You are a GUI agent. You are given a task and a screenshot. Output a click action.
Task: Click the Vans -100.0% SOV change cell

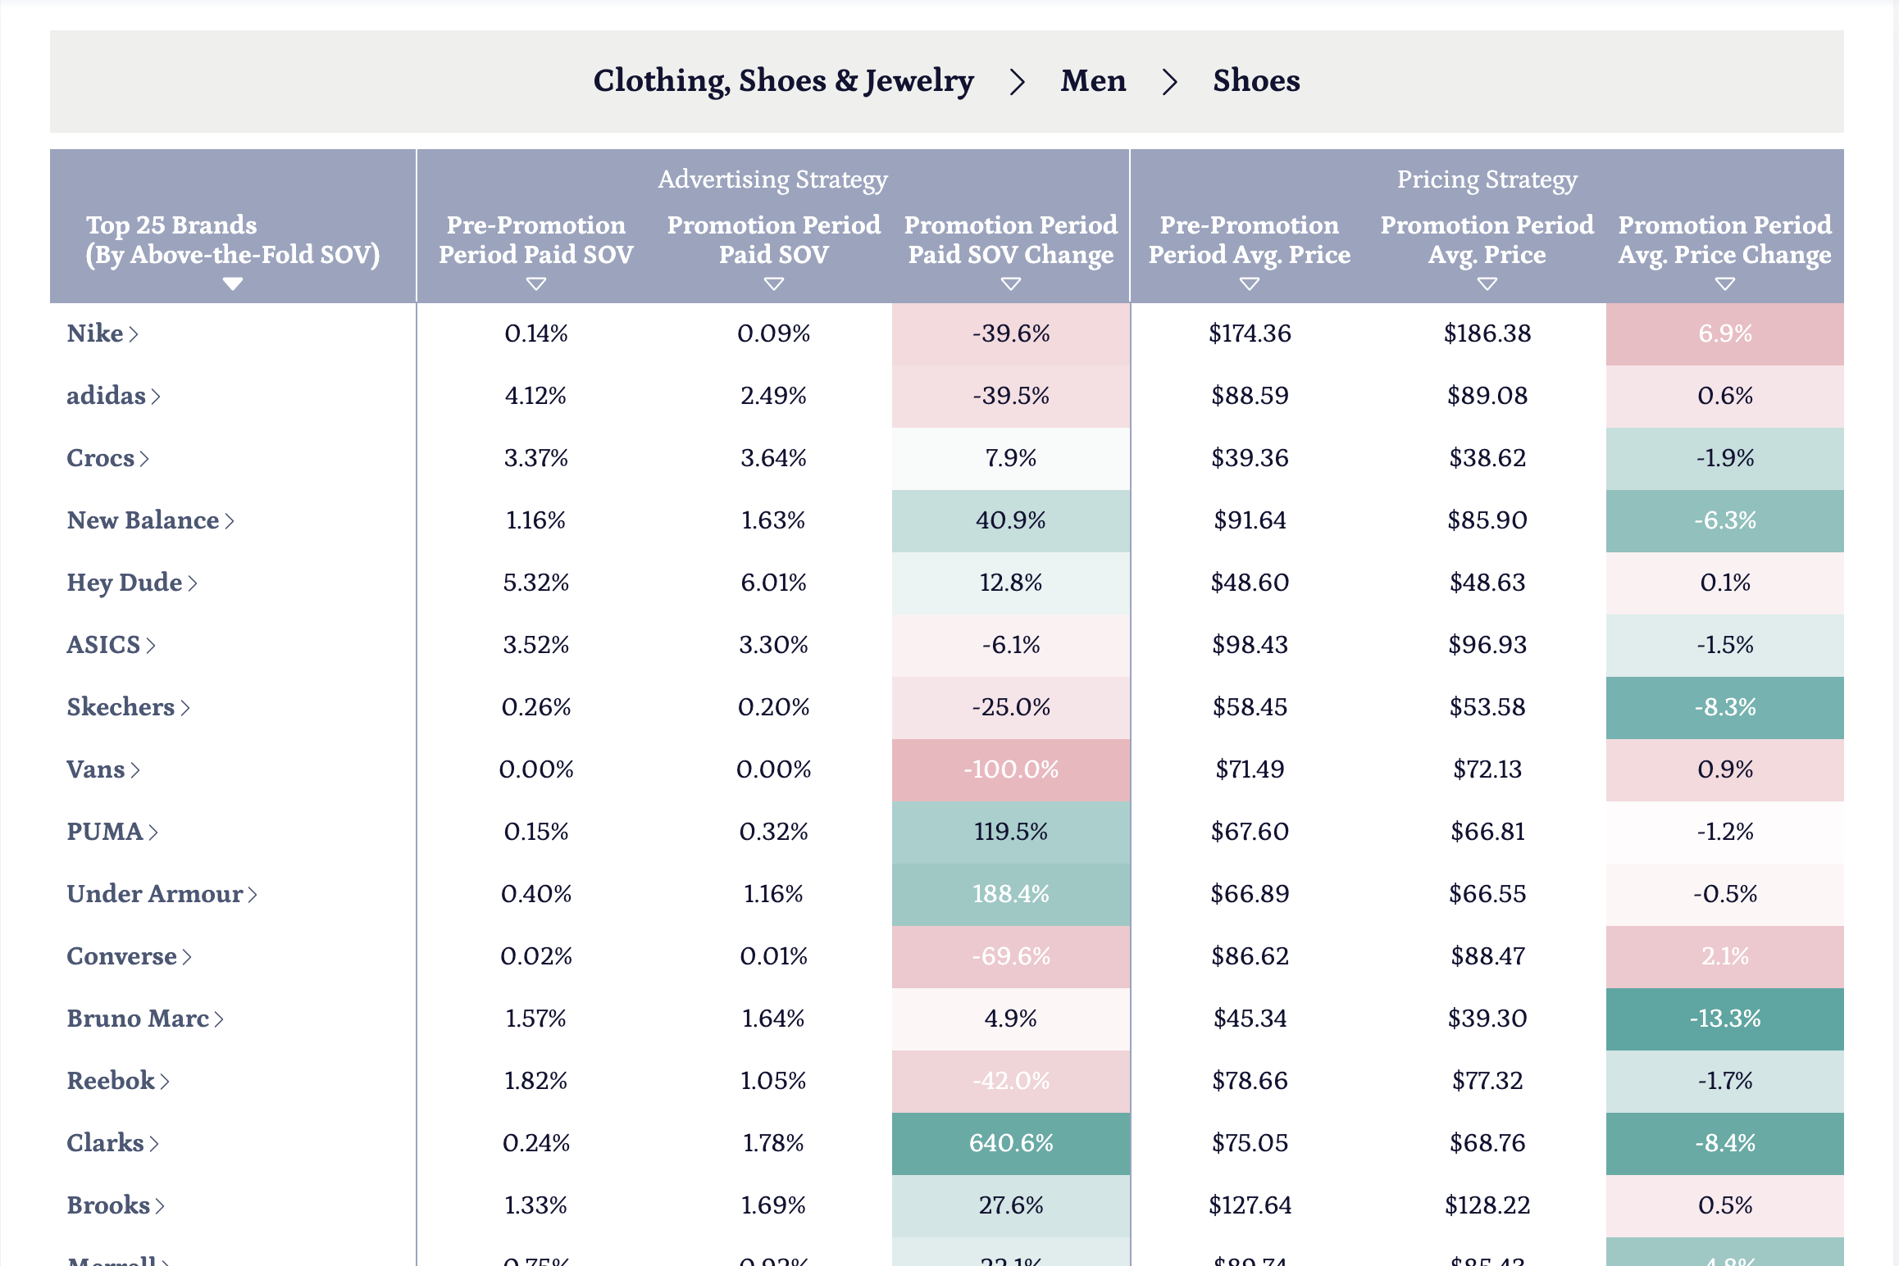click(x=1011, y=769)
